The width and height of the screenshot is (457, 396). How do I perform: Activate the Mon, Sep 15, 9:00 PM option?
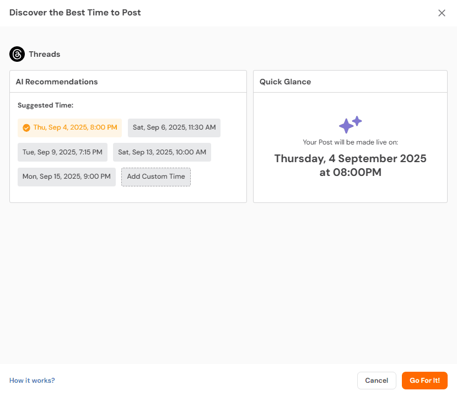66,177
